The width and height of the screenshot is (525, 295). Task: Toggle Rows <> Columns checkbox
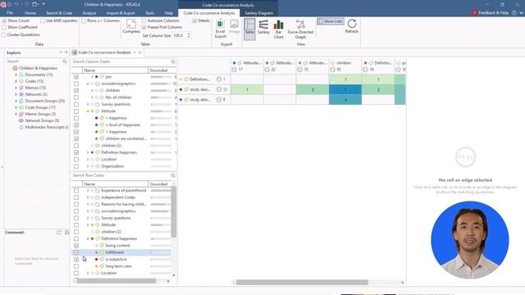(84, 20)
